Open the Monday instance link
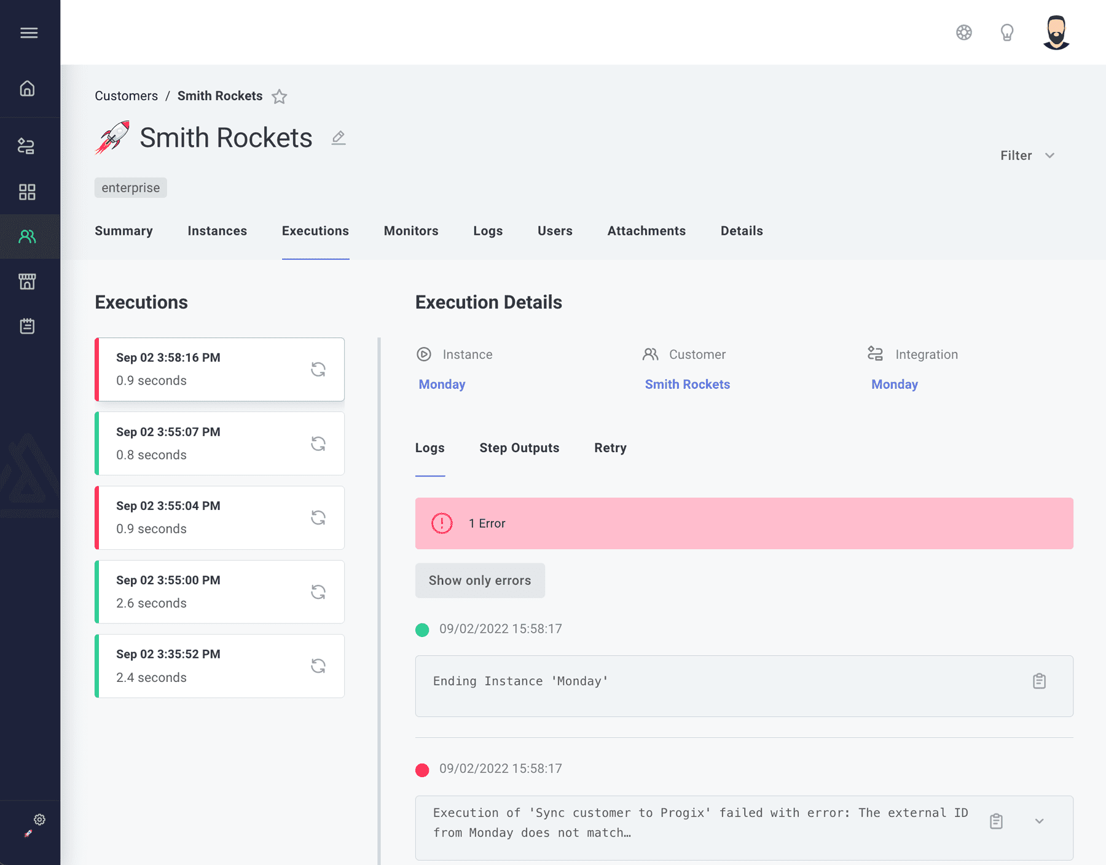The height and width of the screenshot is (865, 1106). (441, 384)
